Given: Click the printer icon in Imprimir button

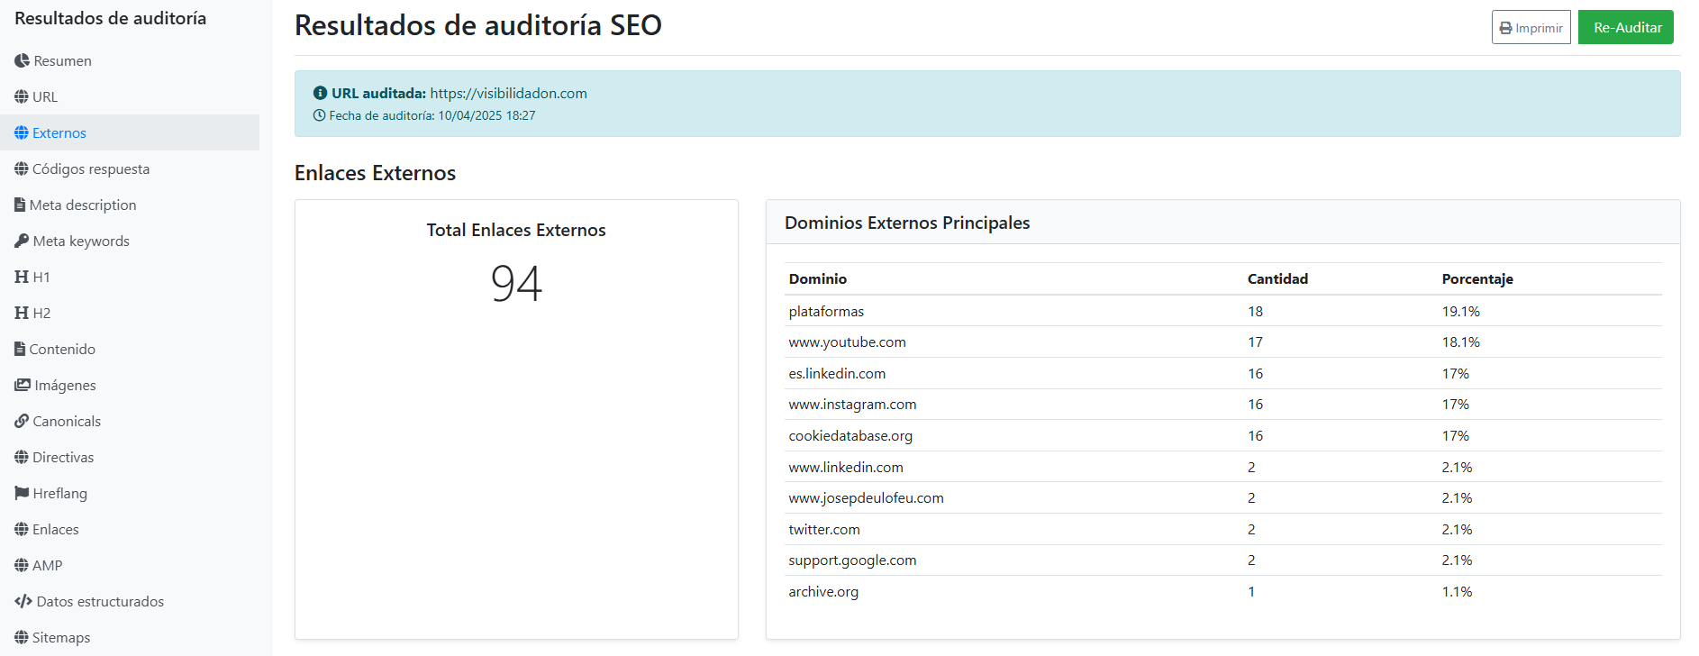Looking at the screenshot, I should 1505,28.
